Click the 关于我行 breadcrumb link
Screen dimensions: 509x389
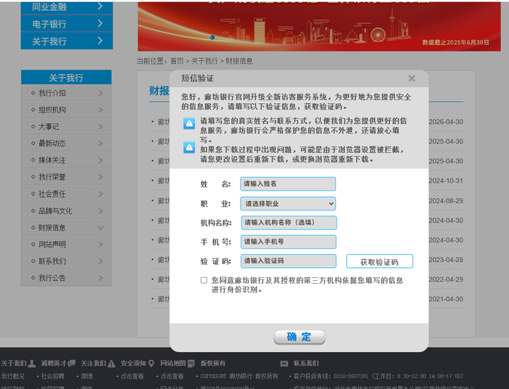[204, 61]
